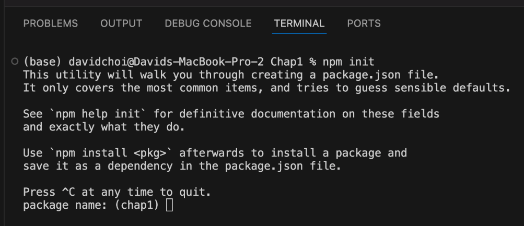Open the PROBLEMS tab
The height and width of the screenshot is (226, 524).
(x=51, y=23)
